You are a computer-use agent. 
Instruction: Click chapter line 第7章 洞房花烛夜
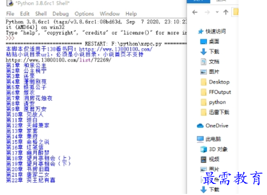click(x=29, y=98)
